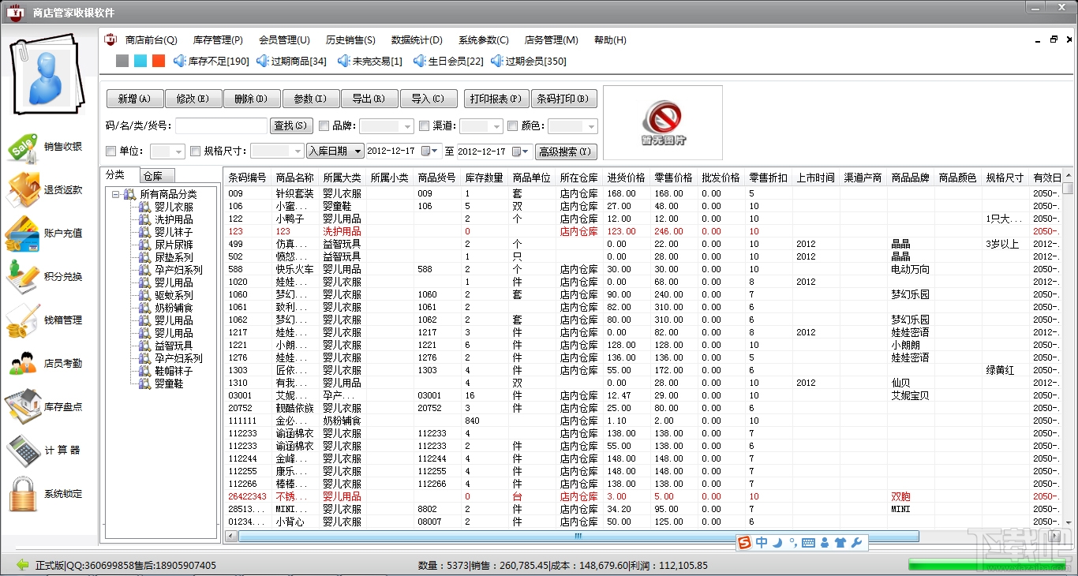The width and height of the screenshot is (1078, 576).
Task: Select the 驱蚊系列 category in tree
Action: click(x=173, y=295)
